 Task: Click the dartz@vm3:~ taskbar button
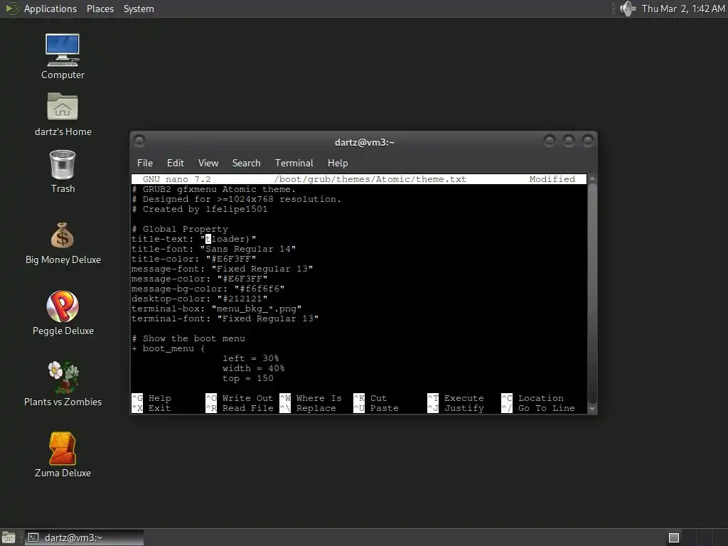(84, 537)
